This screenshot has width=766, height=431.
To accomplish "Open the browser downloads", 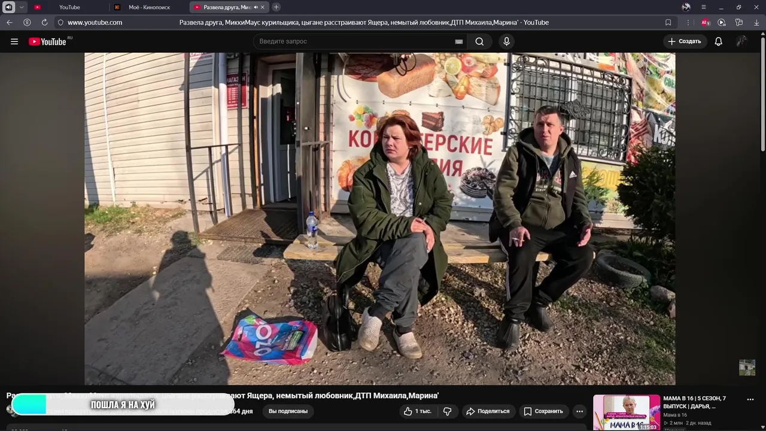I will pos(756,22).
